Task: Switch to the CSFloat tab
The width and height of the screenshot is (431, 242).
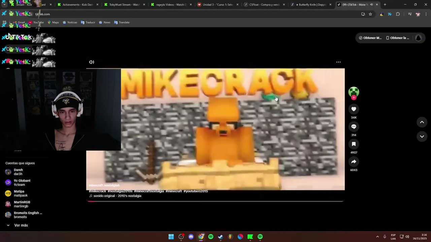Action: coord(264,5)
